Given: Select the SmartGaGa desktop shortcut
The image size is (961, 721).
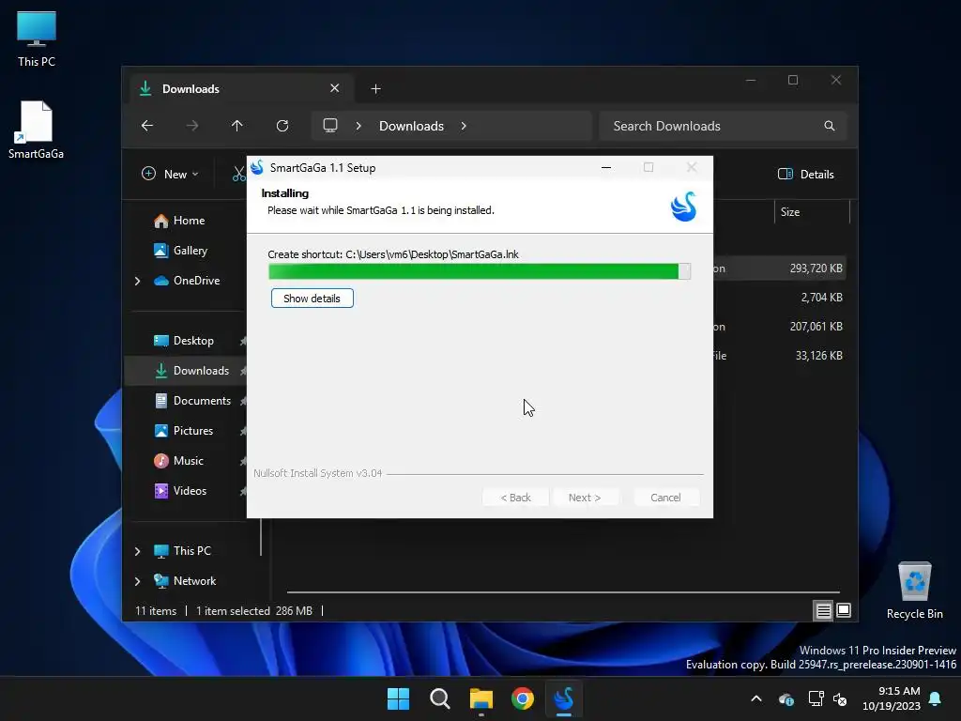Looking at the screenshot, I should pyautogui.click(x=37, y=130).
